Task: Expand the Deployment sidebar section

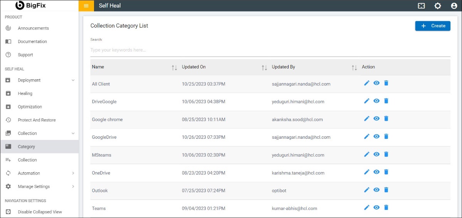Action: 73,80
